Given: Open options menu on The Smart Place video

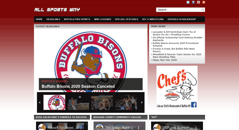Looking at the screenshot, I should click(138, 128).
